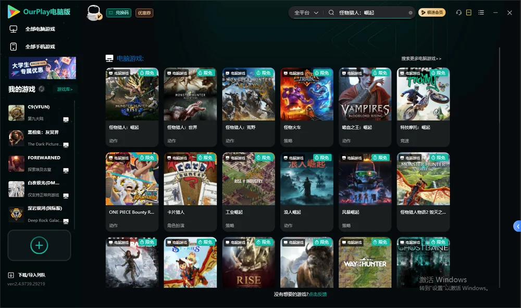Open the 浪人崛起 game card
Image resolution: width=521 pixels, height=308 pixels.
307,191
